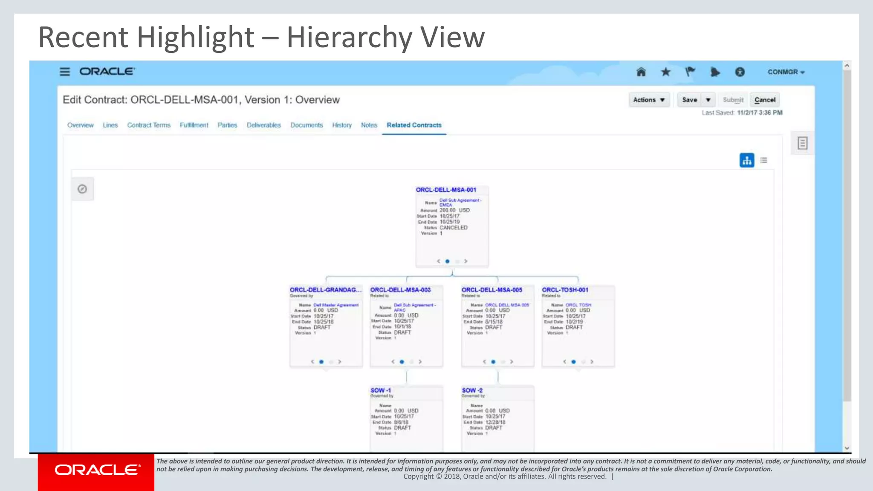Click the scrollbar up arrow
The height and width of the screenshot is (491, 873).
pos(847,65)
